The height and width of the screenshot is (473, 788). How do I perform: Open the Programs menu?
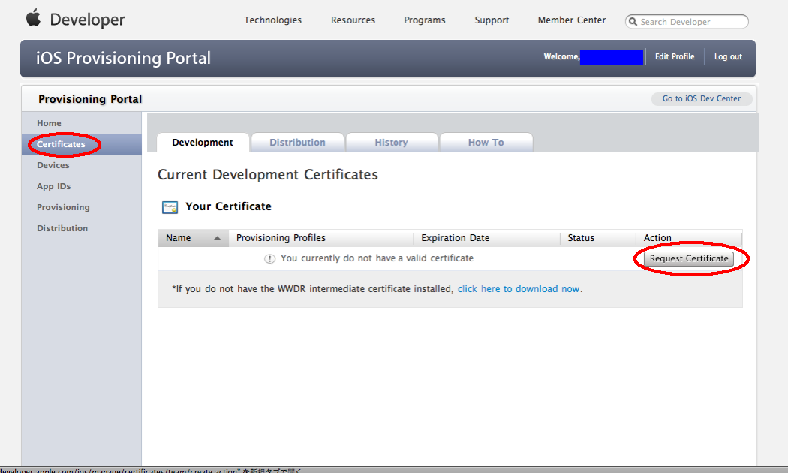point(425,20)
